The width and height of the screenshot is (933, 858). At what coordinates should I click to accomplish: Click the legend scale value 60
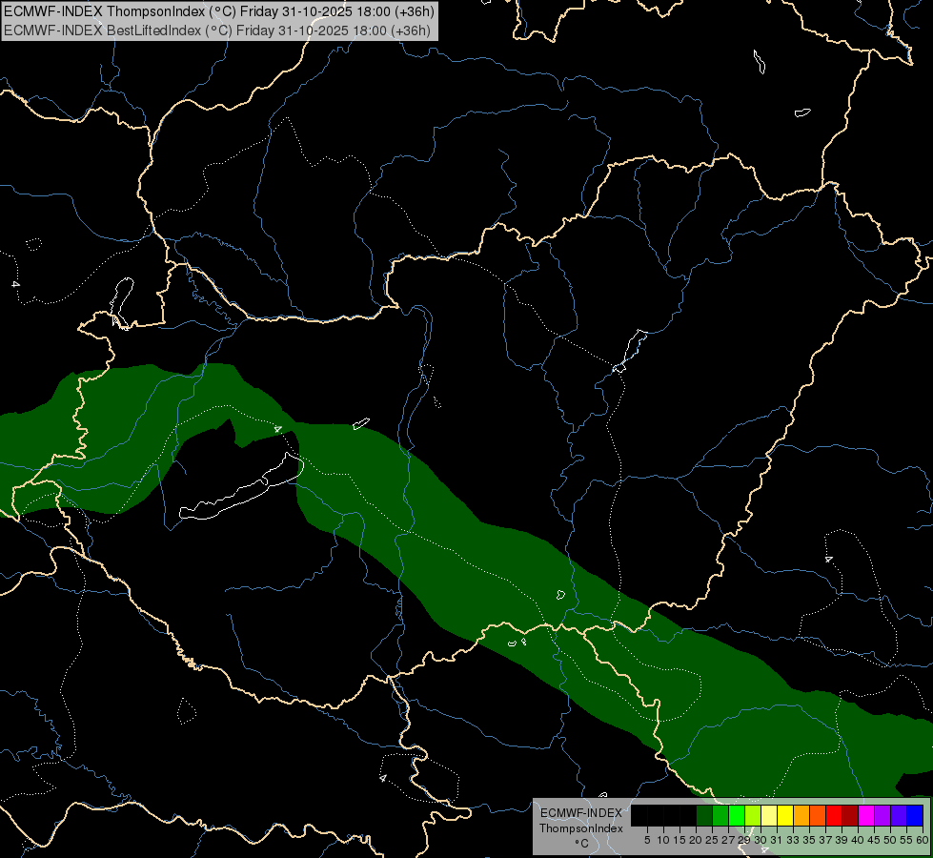923,840
